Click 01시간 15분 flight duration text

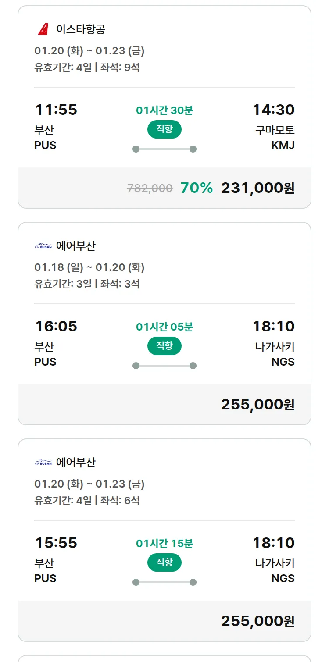164,544
